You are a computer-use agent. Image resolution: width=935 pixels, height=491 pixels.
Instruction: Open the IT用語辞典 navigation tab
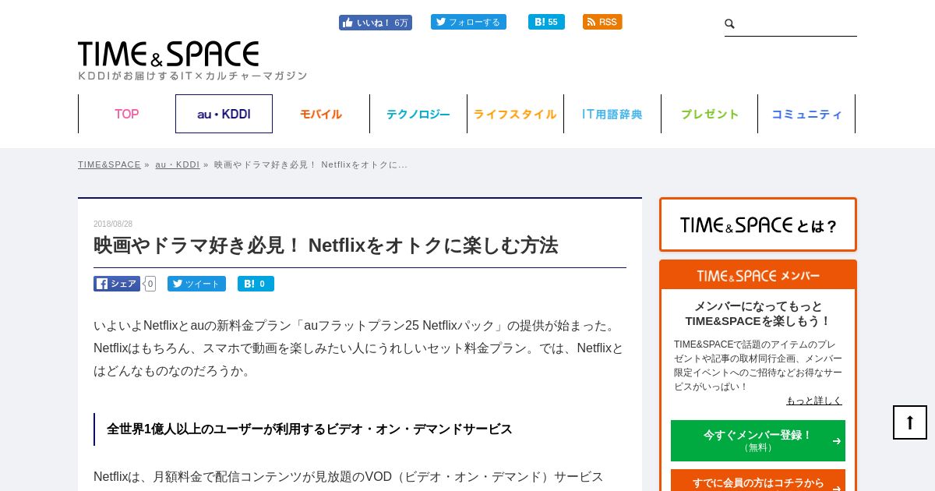tap(612, 114)
